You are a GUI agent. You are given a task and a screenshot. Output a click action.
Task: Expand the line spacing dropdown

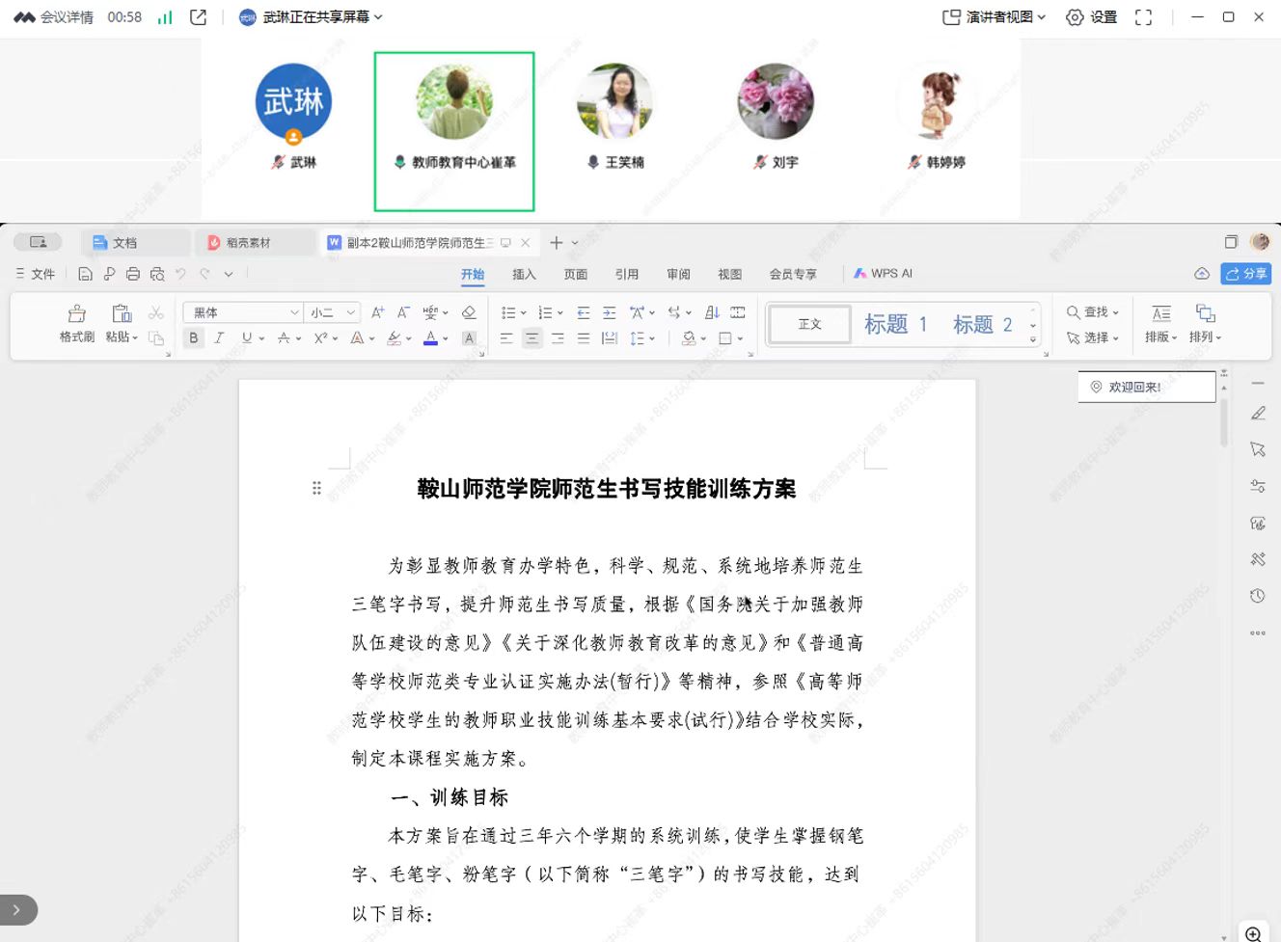click(652, 339)
